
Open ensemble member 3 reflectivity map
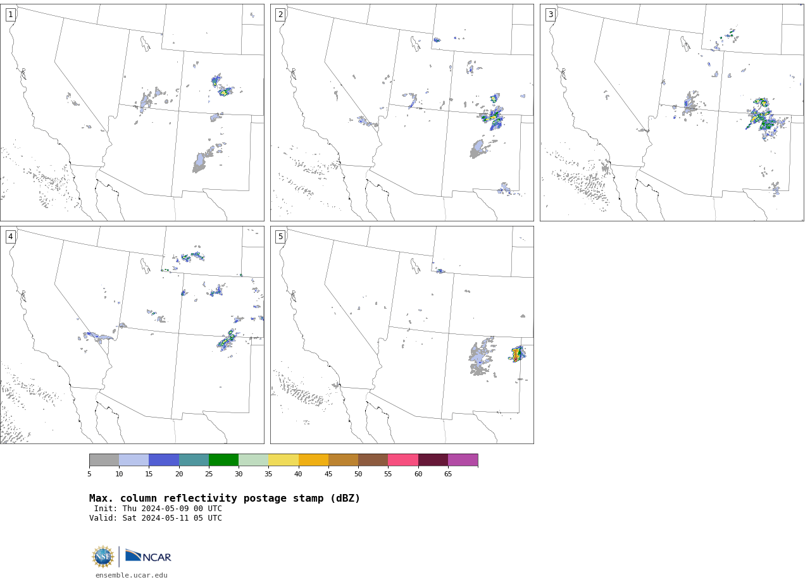click(x=672, y=113)
